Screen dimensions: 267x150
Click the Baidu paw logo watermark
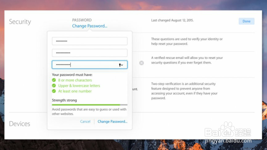pos(227,129)
